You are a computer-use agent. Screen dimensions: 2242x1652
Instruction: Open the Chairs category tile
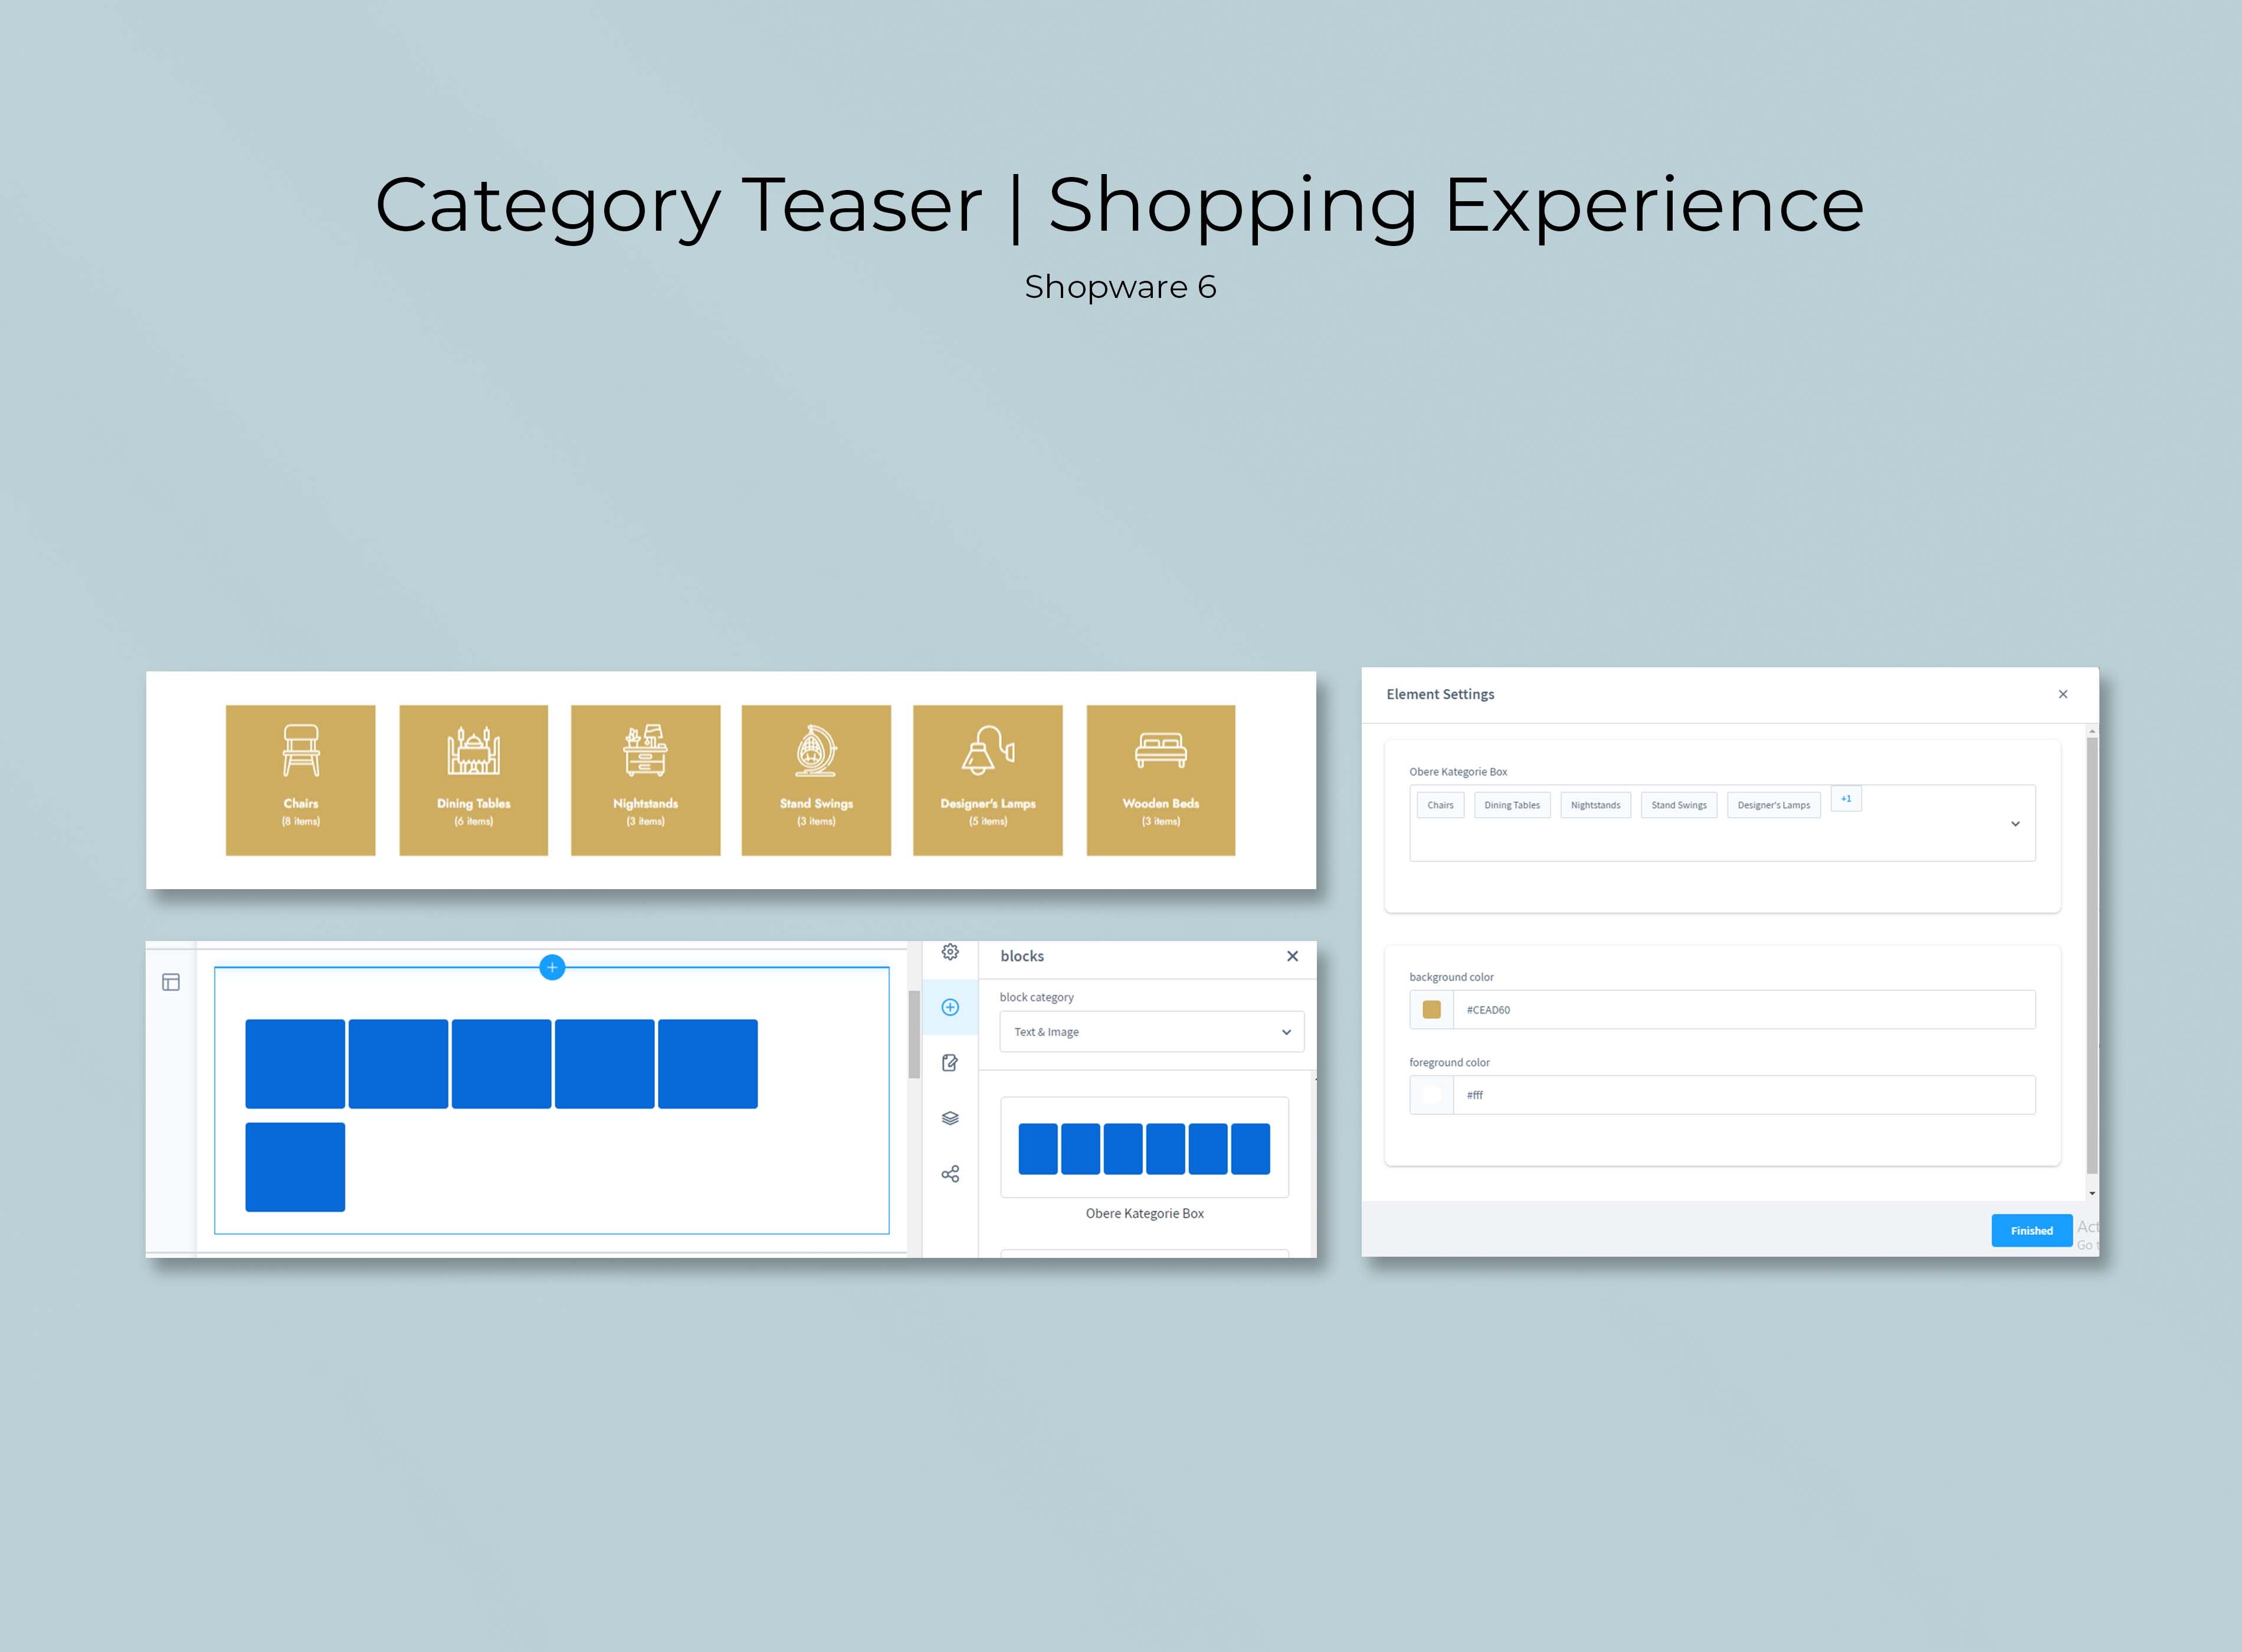[300, 780]
